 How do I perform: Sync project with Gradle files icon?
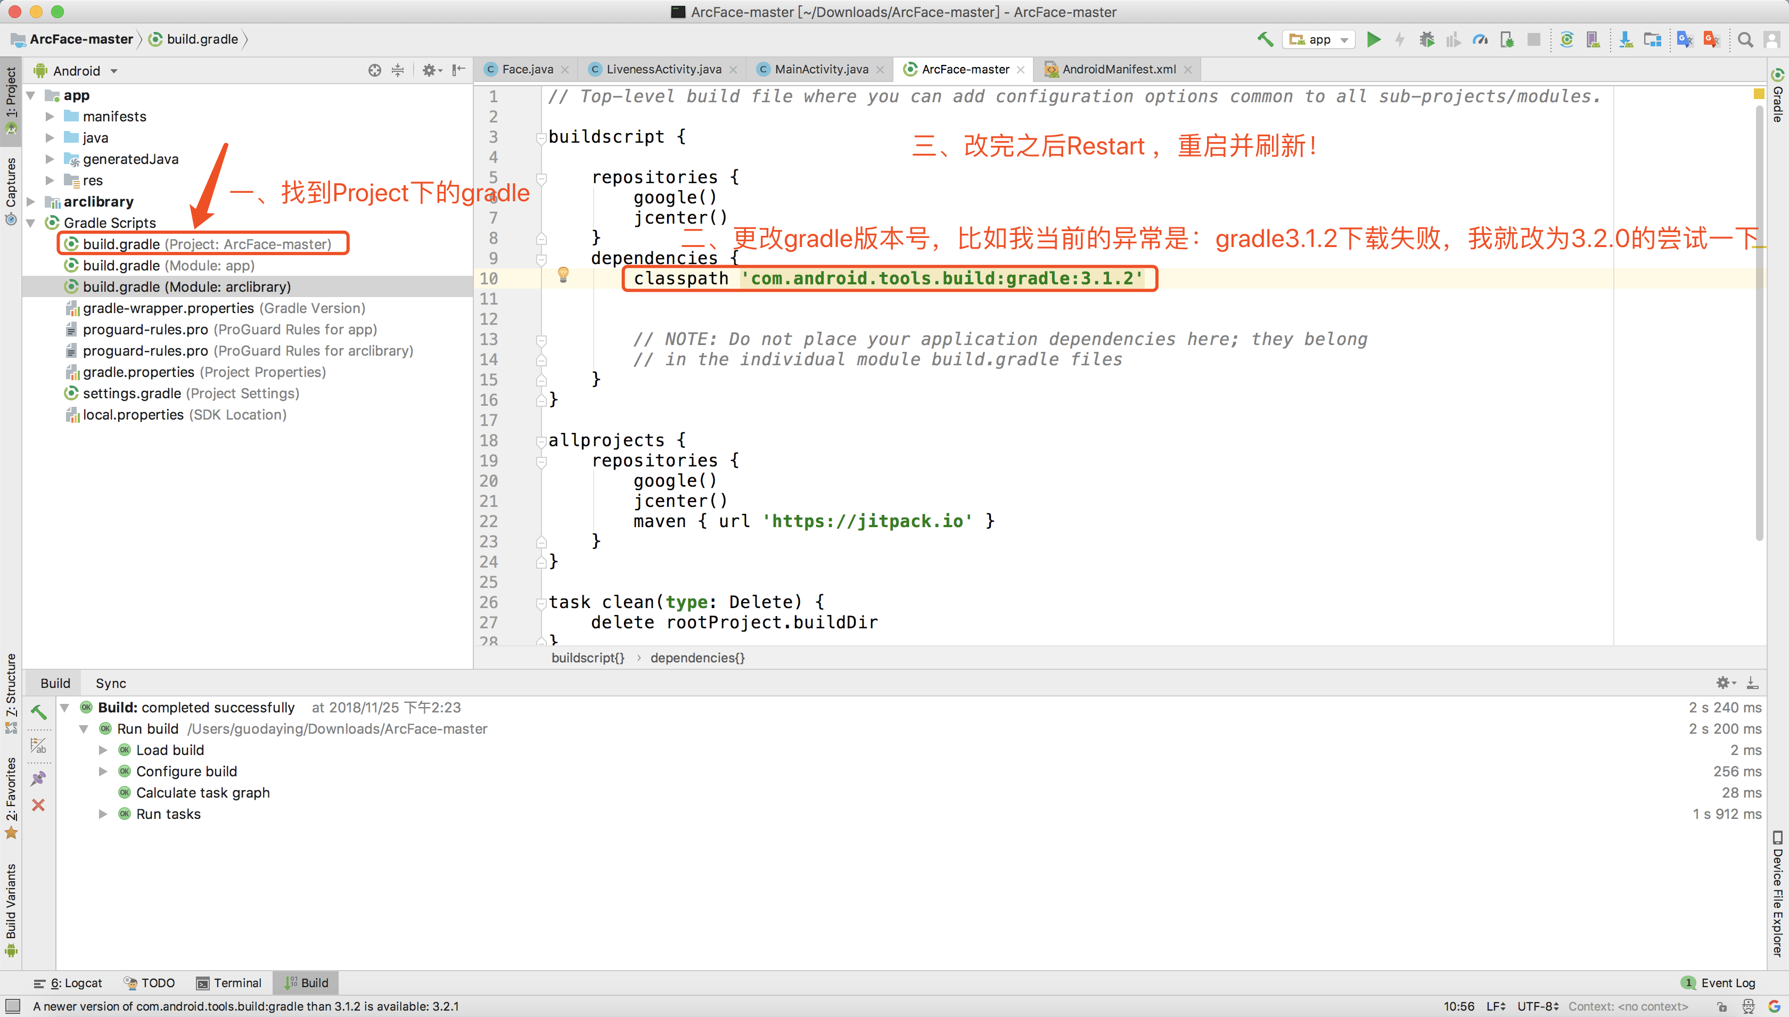(x=1566, y=39)
